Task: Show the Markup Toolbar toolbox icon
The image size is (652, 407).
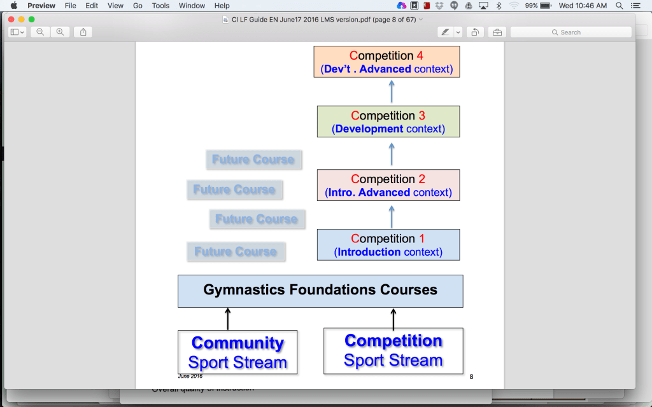Action: 497,32
